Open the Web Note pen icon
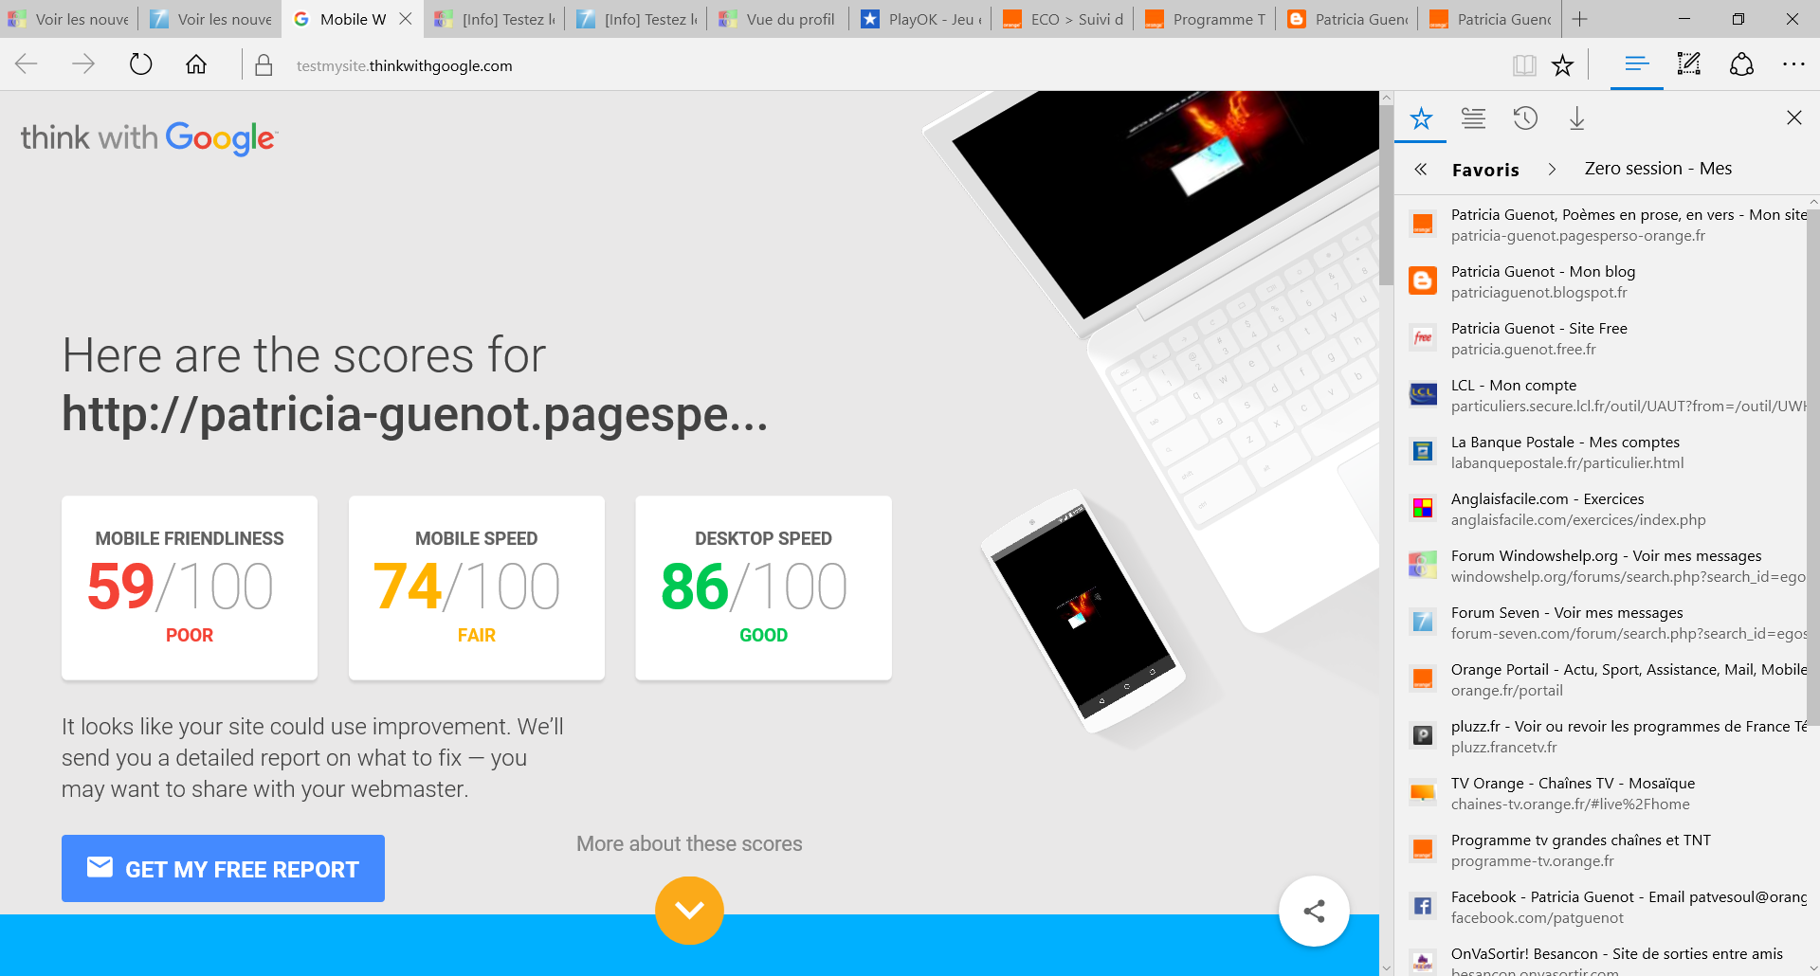Screen dimensions: 1820x976 click(1688, 64)
